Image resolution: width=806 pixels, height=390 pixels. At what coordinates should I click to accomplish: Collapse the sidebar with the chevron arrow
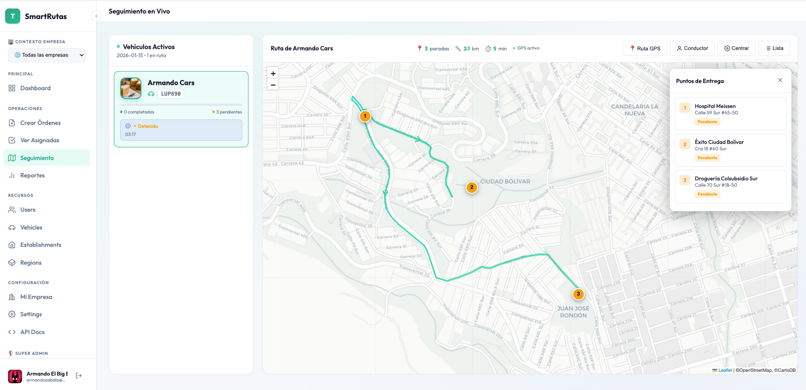tap(96, 16)
